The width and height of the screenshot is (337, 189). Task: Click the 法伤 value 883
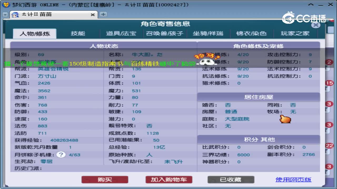(x=42, y=126)
